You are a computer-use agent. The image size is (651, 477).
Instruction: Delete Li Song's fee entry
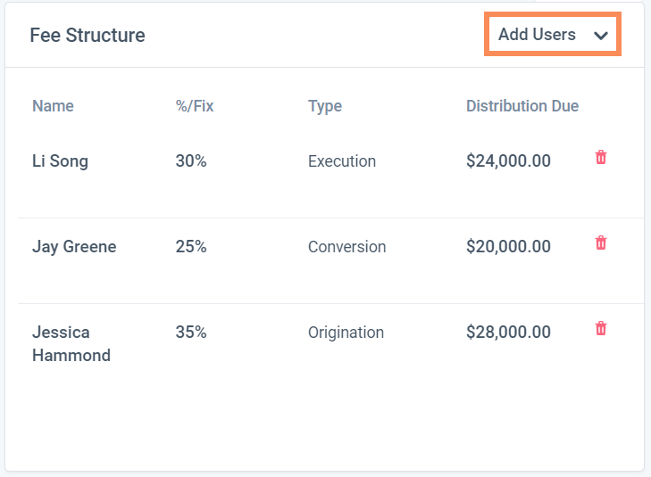pyautogui.click(x=601, y=158)
